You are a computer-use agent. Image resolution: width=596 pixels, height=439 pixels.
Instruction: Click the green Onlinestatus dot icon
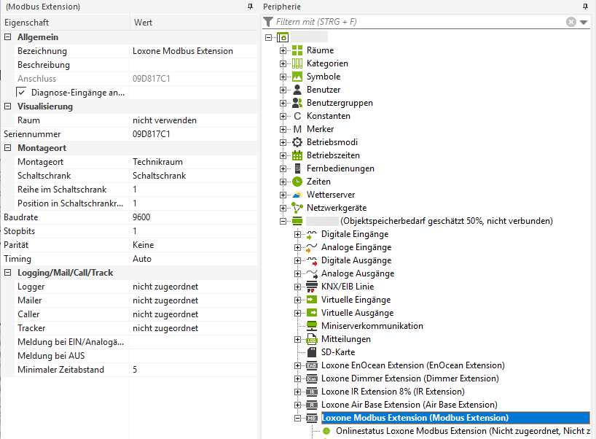point(326,431)
